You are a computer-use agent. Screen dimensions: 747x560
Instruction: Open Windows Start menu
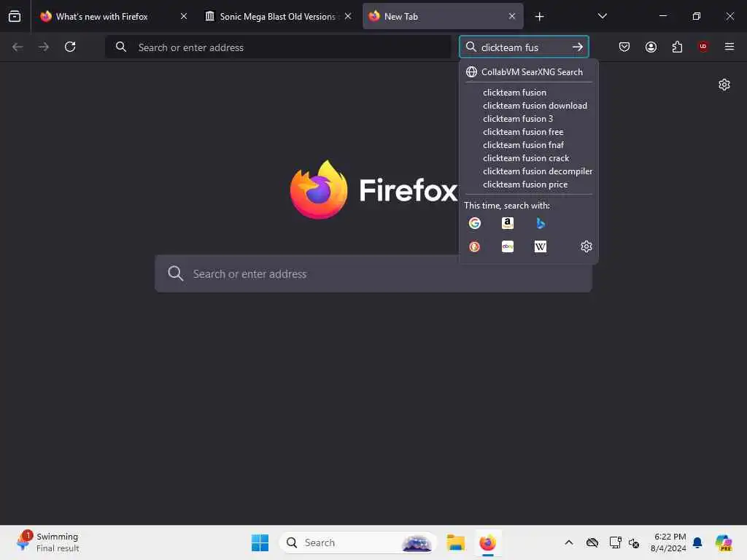pyautogui.click(x=260, y=542)
